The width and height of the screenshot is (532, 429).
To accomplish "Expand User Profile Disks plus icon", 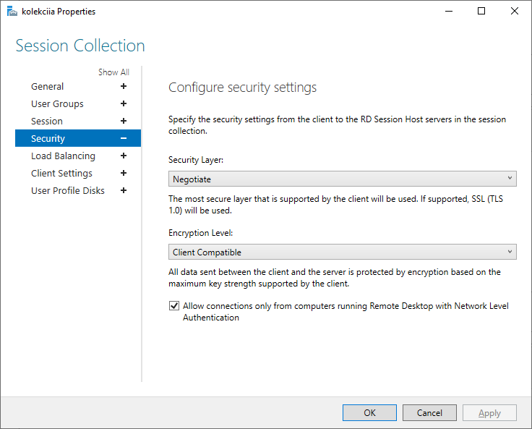I will tap(124, 191).
